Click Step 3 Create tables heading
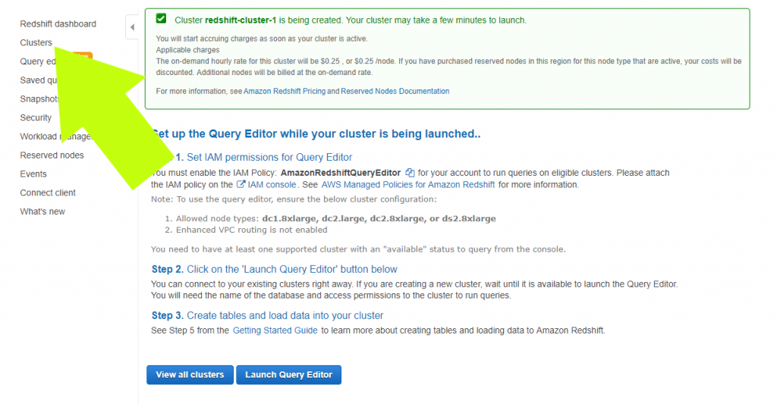Screen dimensions: 777x404 pyautogui.click(x=267, y=315)
